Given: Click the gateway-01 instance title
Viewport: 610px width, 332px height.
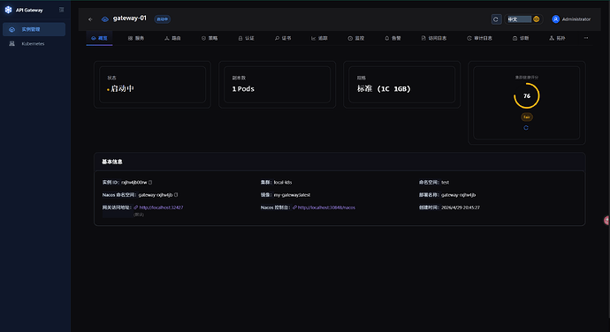Looking at the screenshot, I should [130, 19].
